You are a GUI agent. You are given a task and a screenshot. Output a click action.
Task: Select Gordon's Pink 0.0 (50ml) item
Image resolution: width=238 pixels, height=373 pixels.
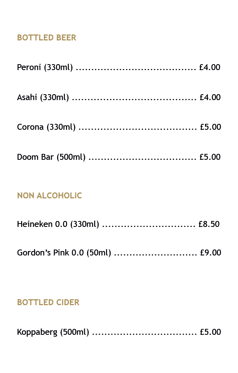pos(64,252)
